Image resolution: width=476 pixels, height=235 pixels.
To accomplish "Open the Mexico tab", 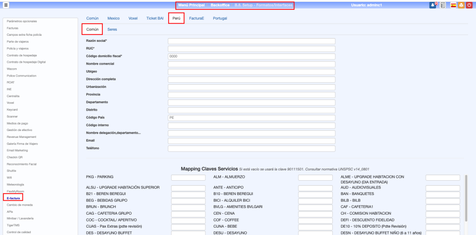I will [113, 18].
